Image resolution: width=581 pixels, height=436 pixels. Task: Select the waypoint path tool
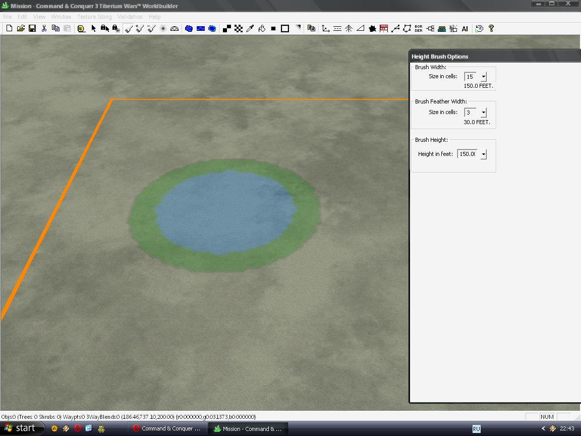[x=395, y=29]
